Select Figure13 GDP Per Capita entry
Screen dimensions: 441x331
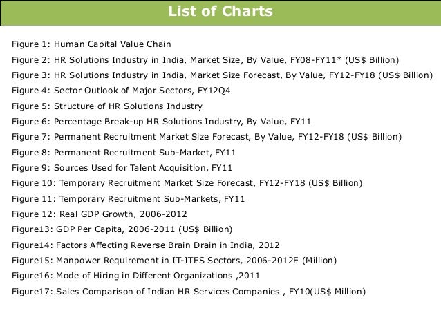(x=122, y=229)
